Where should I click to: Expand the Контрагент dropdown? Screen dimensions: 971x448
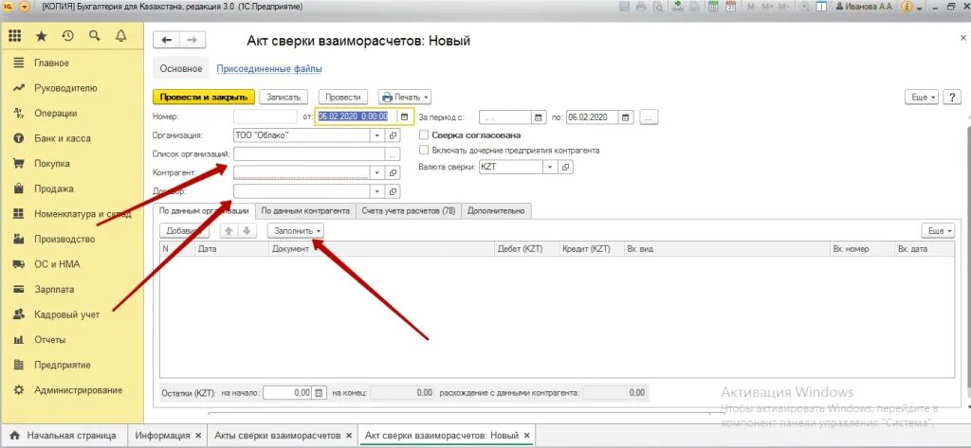pos(377,172)
